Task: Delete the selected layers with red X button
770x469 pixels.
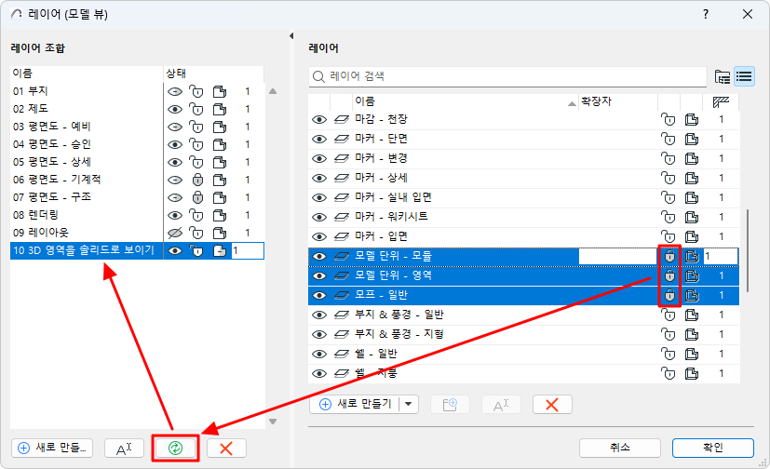Action: pos(552,405)
